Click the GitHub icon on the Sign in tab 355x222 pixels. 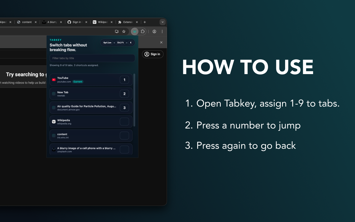click(69, 22)
